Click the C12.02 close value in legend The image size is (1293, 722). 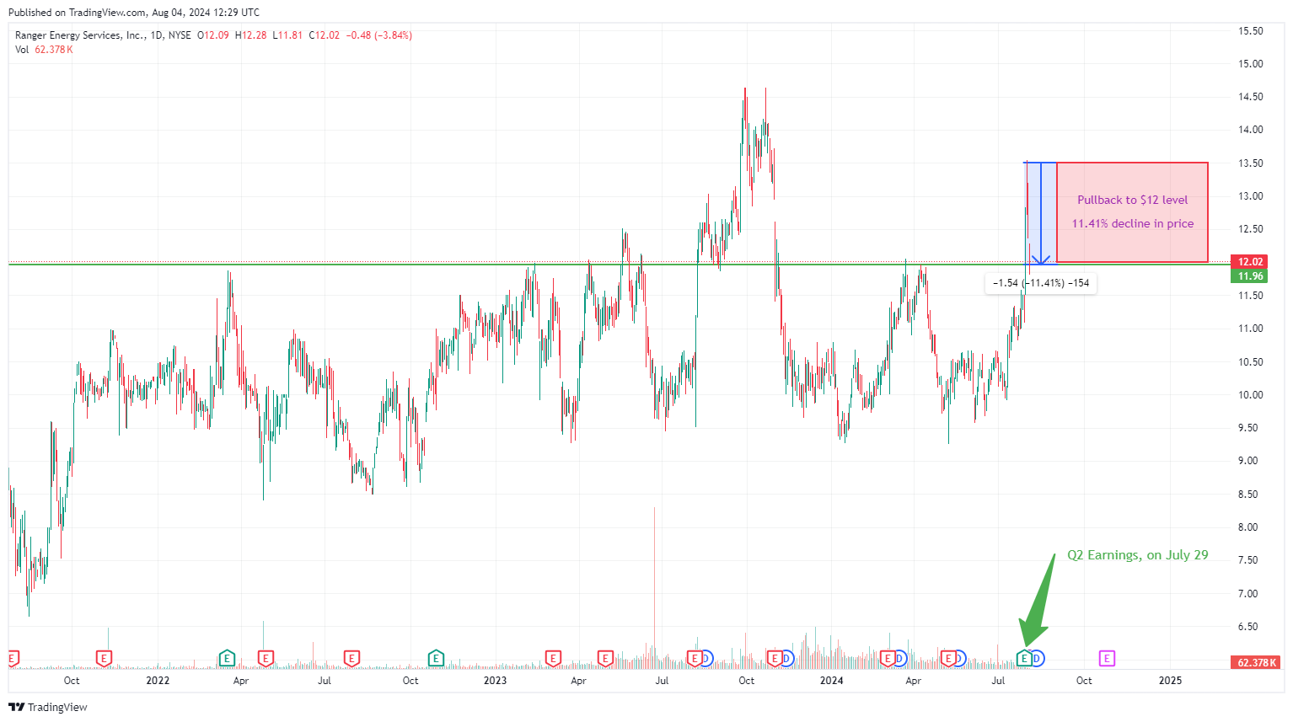pos(324,35)
